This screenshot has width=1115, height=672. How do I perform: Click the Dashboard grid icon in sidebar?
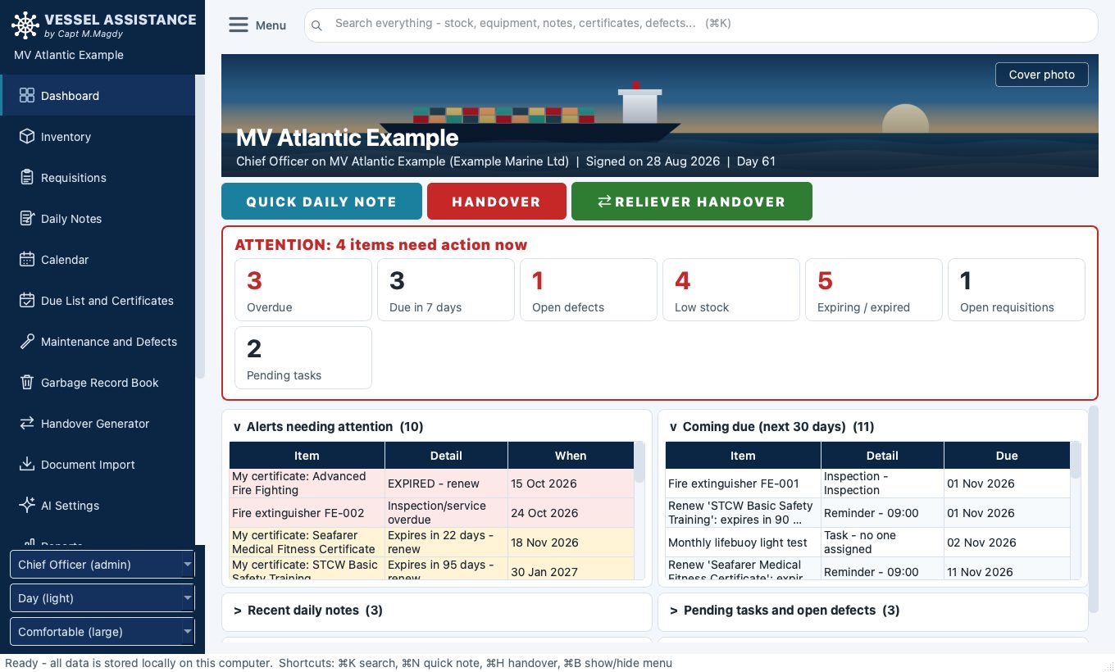tap(26, 95)
